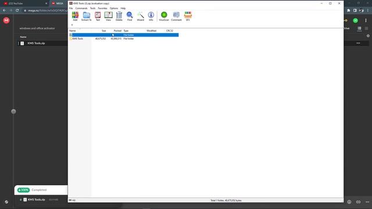Open the Help menu
Screen dimensions: 372x209
coord(123,8)
